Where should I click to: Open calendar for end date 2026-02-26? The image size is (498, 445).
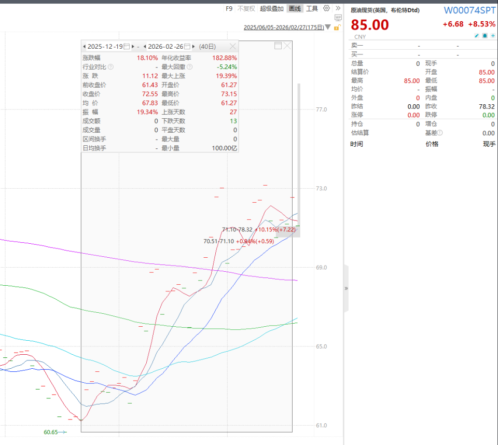187,46
